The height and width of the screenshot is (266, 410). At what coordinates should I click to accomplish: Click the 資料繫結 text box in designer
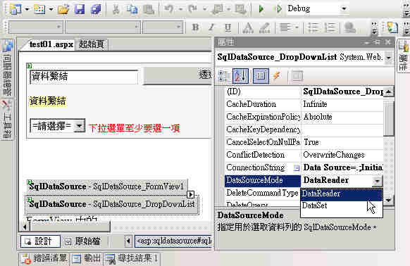point(84,77)
